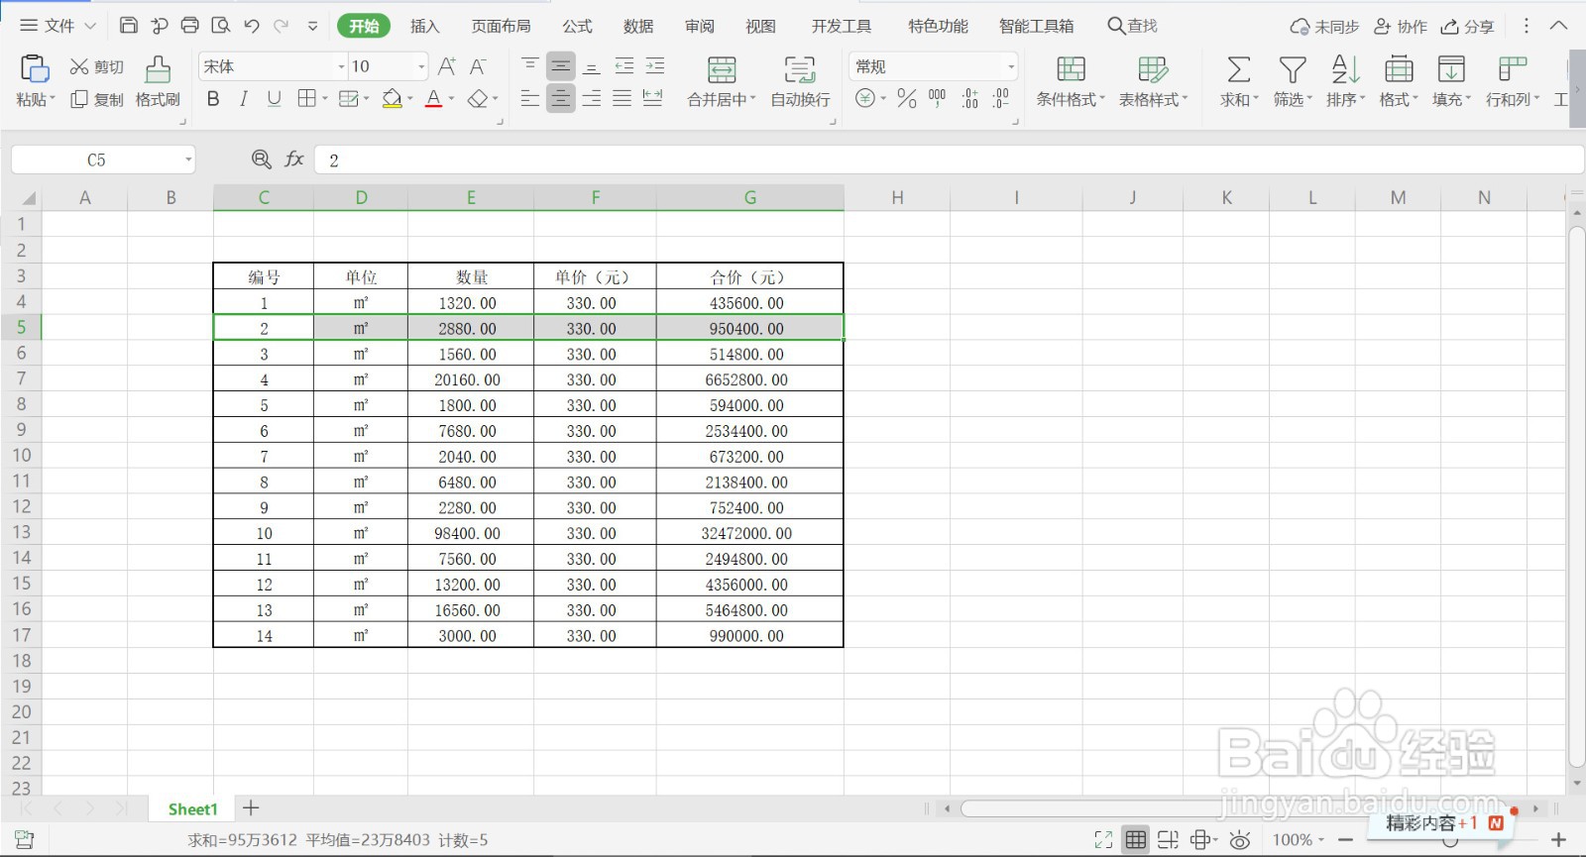Screen dimensions: 1586x857
Task: Click the Copy (复制) button
Action: [x=96, y=99]
